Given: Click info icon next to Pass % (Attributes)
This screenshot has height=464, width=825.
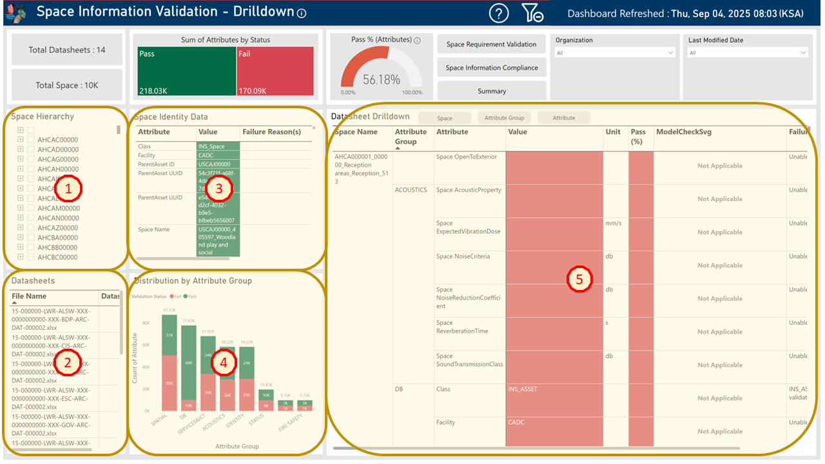Looking at the screenshot, I should (x=417, y=40).
